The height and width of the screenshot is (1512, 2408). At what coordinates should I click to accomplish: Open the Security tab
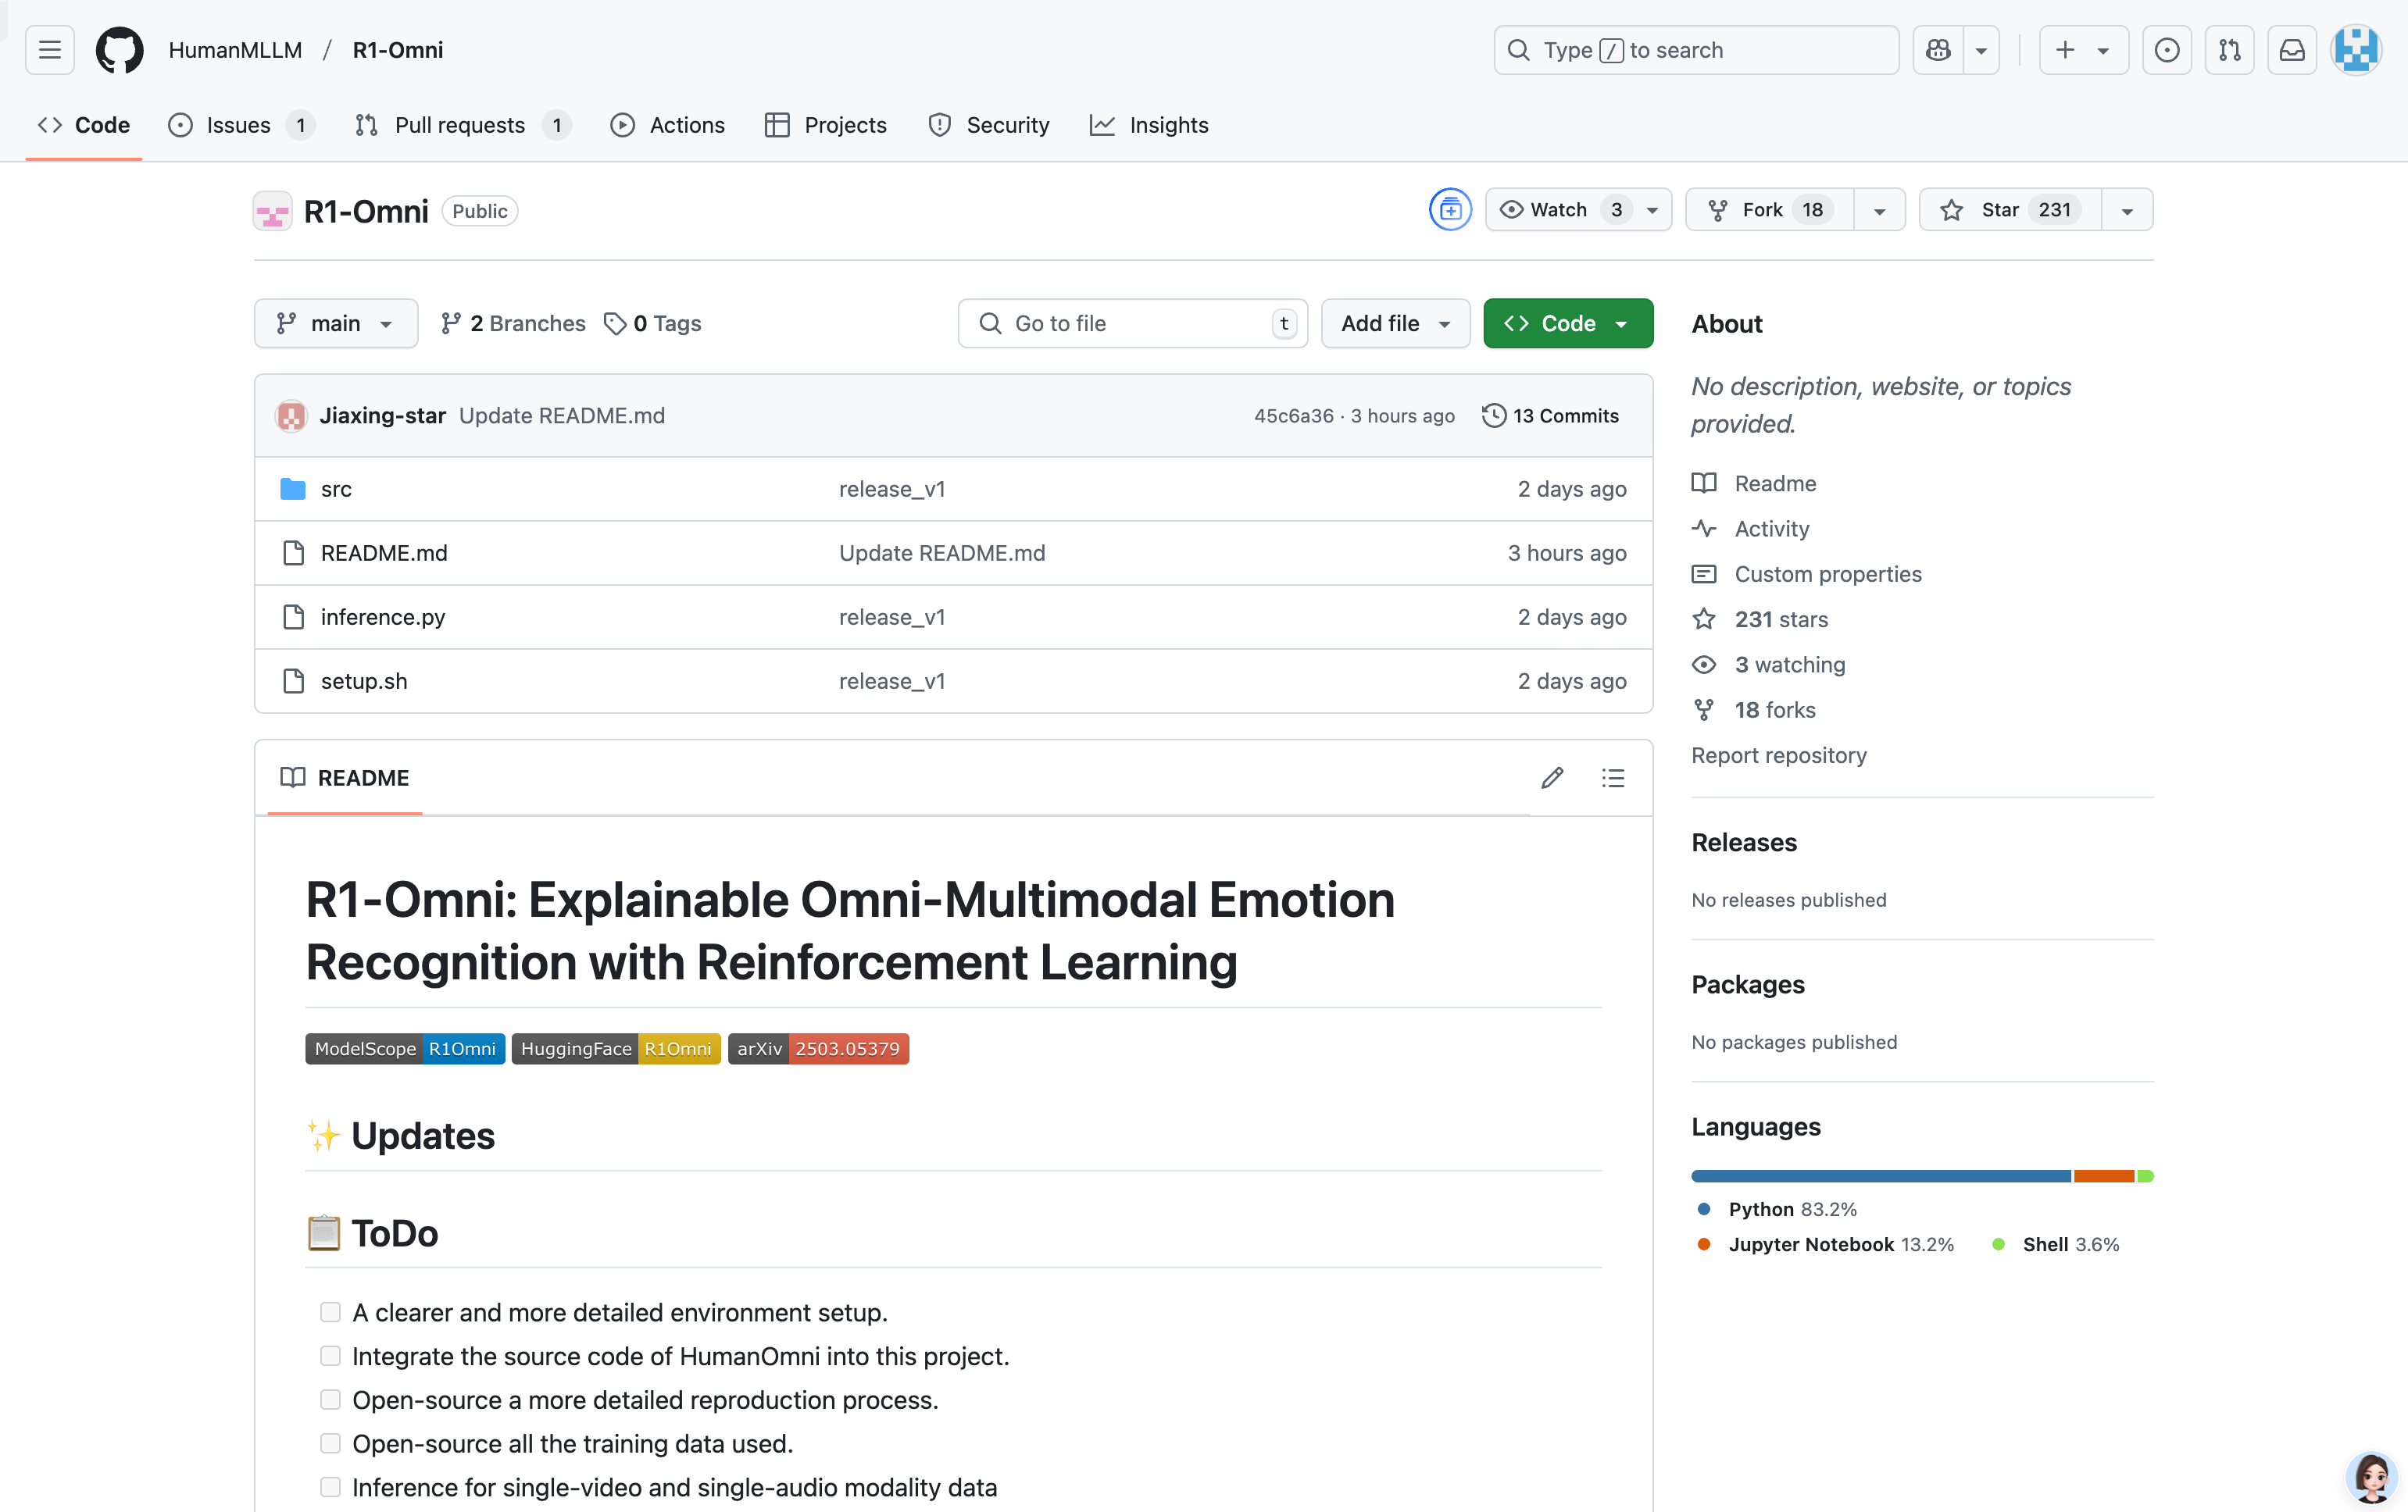(988, 125)
